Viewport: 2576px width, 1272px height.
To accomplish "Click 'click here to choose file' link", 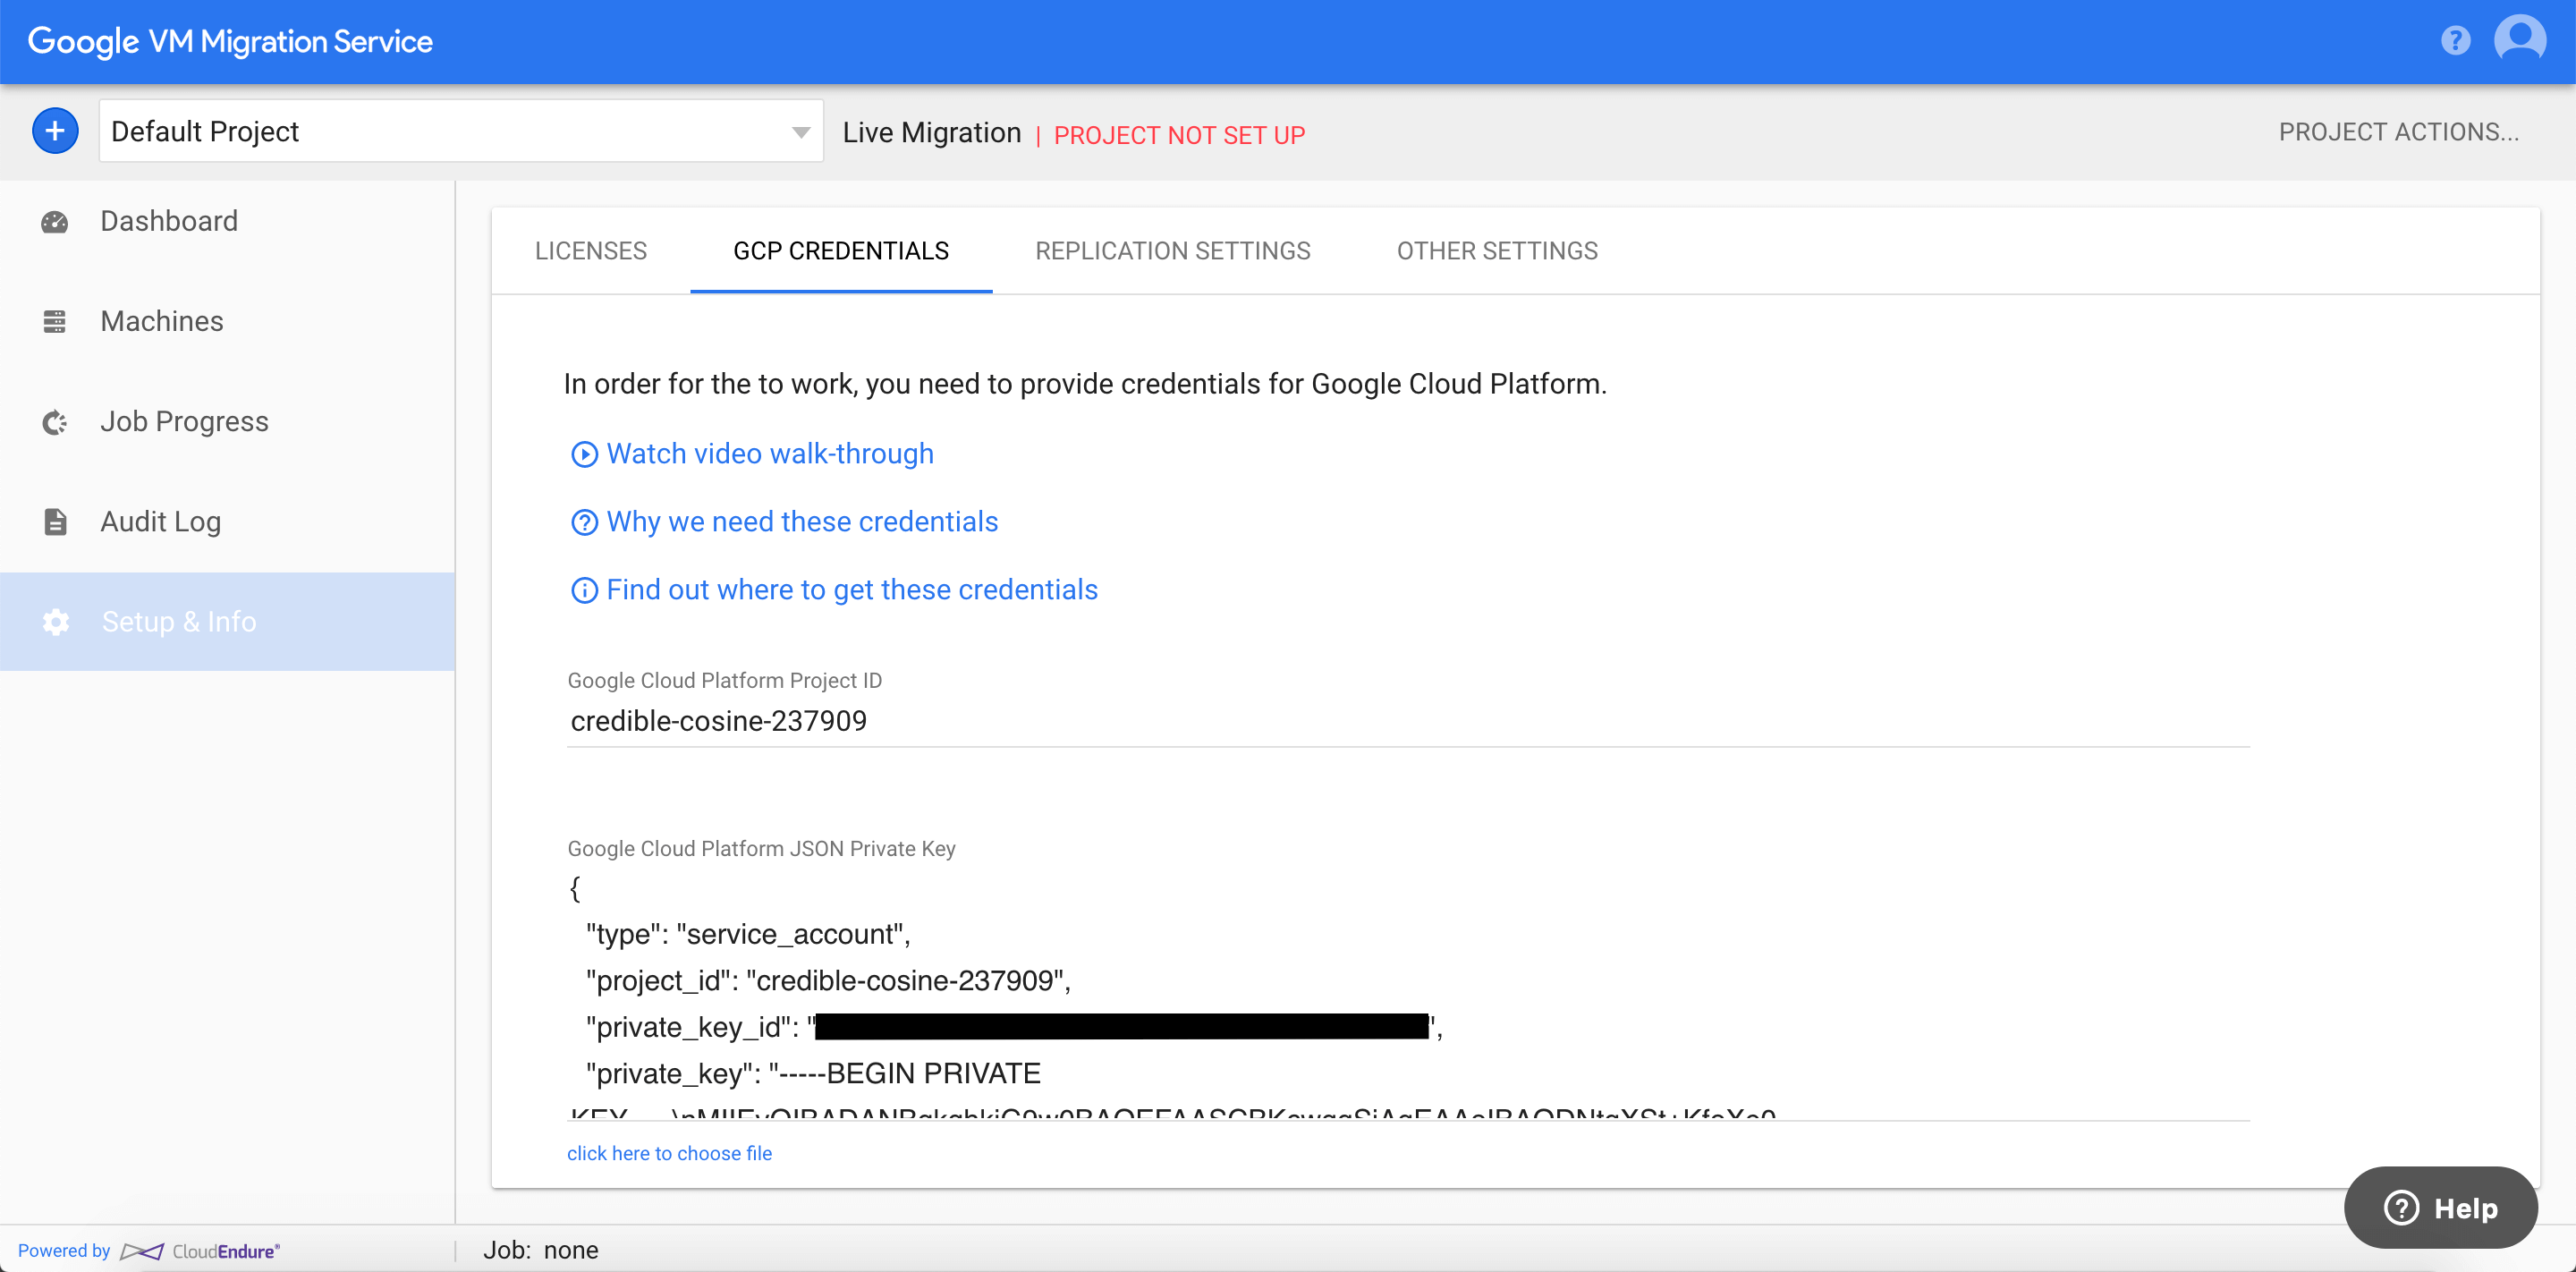I will [x=669, y=1153].
